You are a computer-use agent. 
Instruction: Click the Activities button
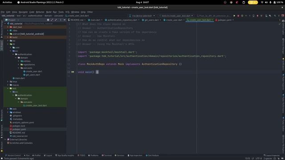point(7,2)
